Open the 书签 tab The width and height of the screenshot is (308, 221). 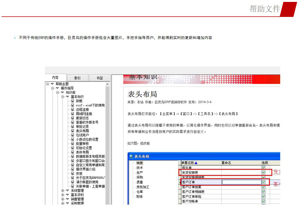point(99,78)
